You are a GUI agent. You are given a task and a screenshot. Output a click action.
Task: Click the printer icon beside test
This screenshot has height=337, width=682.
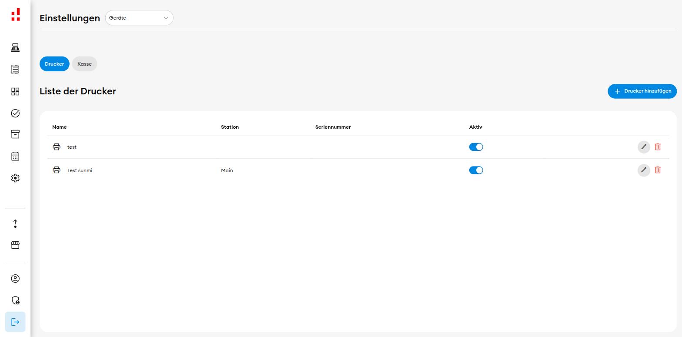(57, 147)
